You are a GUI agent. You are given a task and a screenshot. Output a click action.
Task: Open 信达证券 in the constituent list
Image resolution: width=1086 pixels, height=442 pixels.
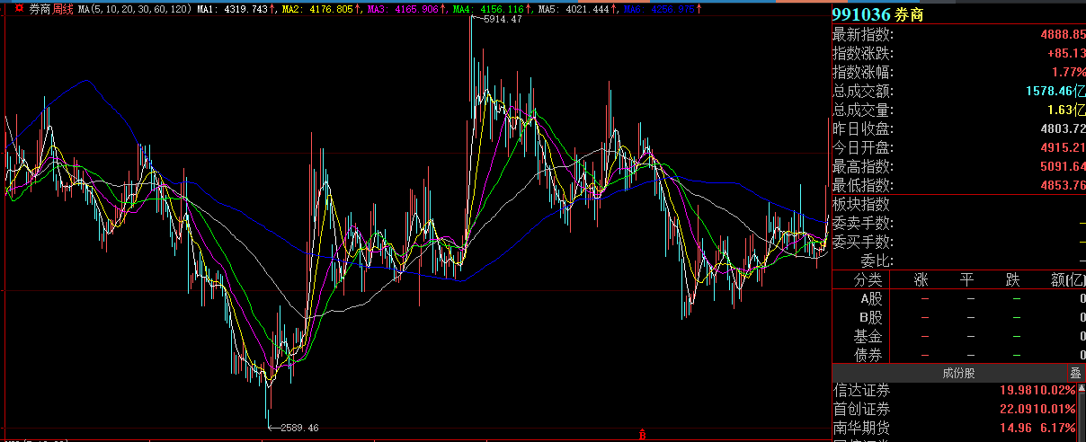[x=860, y=390]
